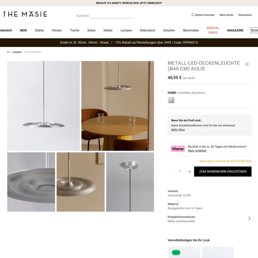Click The Masie logo
The height and width of the screenshot is (258, 258).
click(x=25, y=14)
